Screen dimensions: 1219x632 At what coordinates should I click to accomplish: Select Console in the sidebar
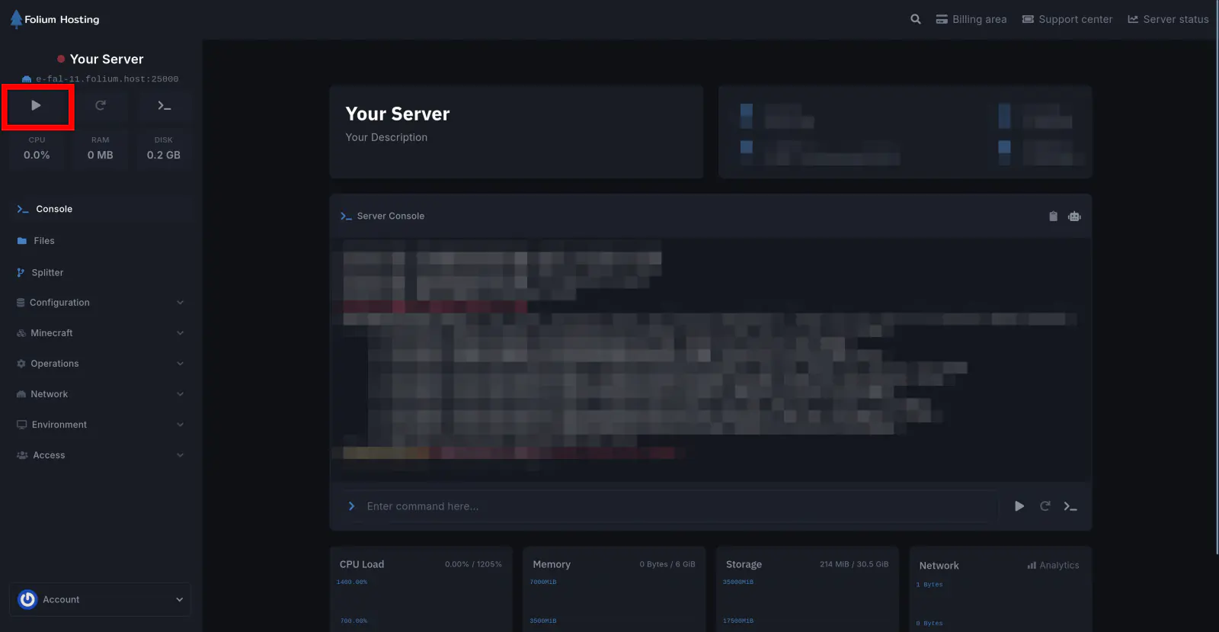(53, 209)
